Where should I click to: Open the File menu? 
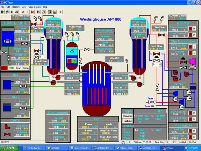pos(2,7)
